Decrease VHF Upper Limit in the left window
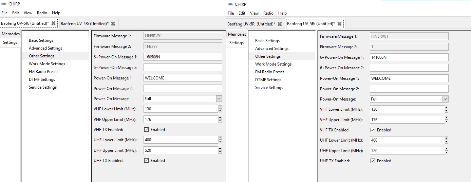 [220, 121]
